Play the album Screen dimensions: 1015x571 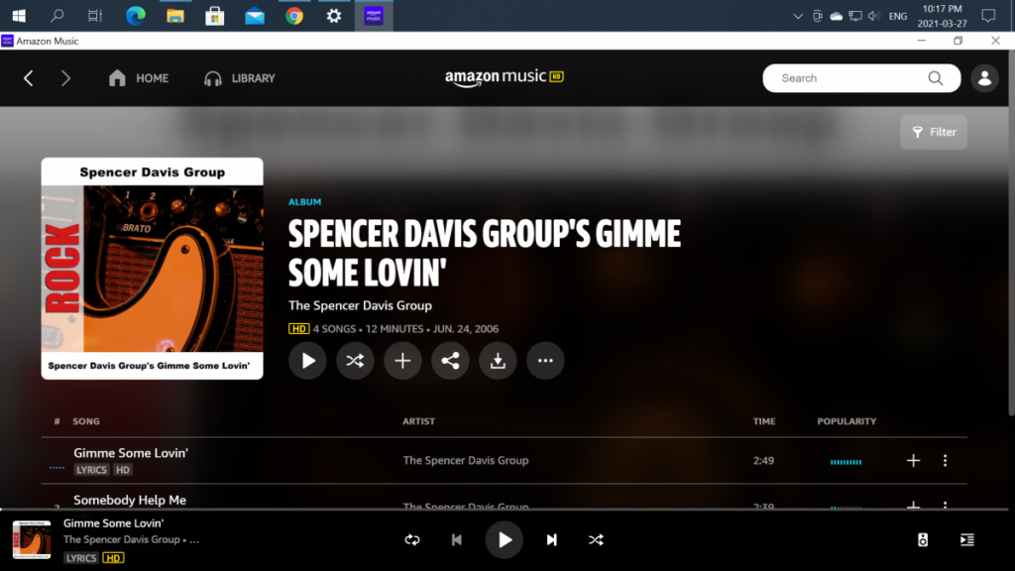click(x=307, y=361)
